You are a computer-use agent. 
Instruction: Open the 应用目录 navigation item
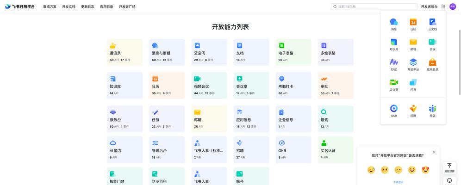(106, 6)
